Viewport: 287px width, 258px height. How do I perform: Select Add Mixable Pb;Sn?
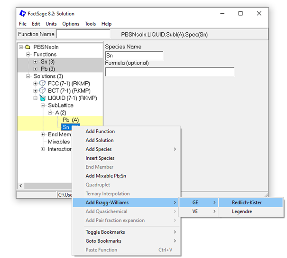click(x=126, y=176)
